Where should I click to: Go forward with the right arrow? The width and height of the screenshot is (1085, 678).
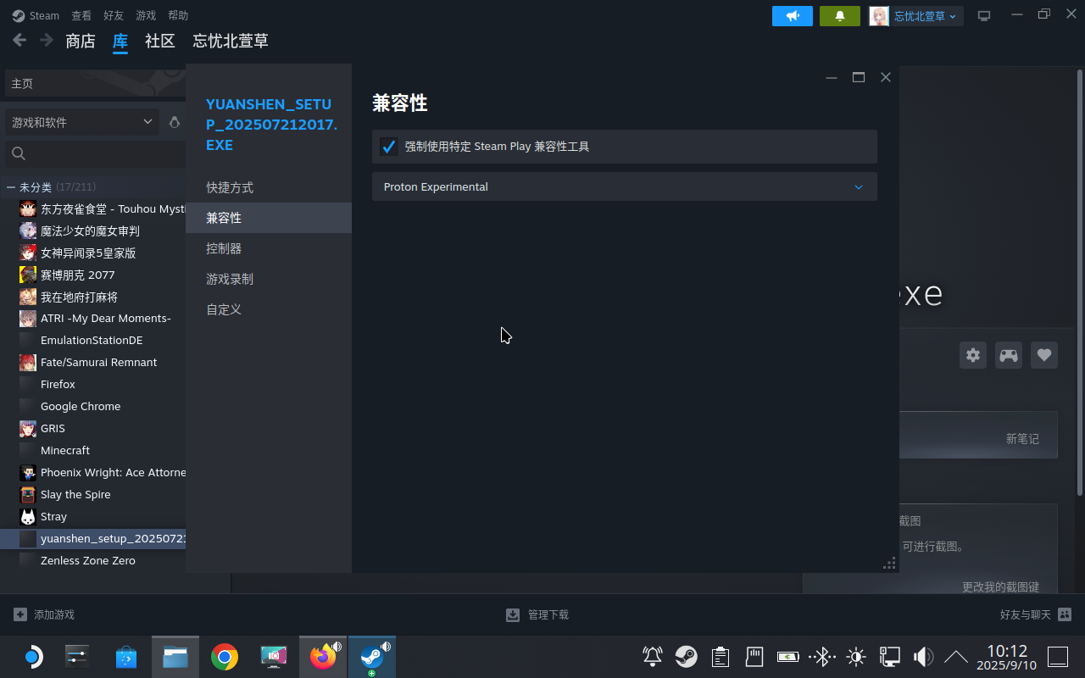(47, 40)
